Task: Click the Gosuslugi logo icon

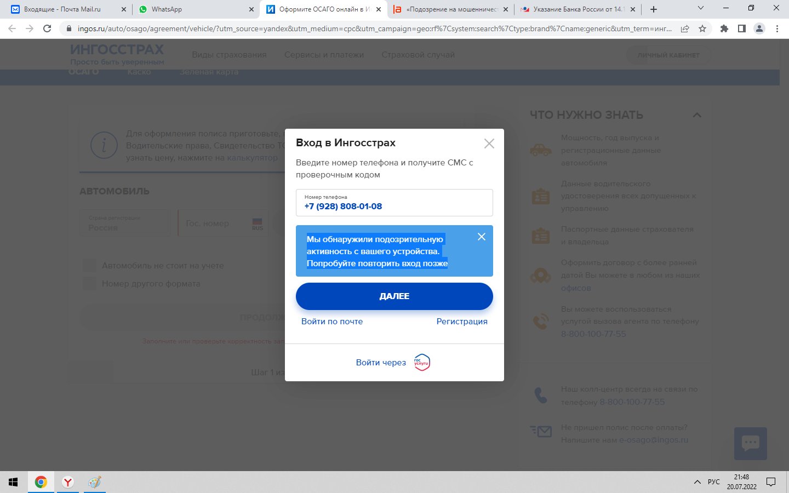Action: point(422,363)
